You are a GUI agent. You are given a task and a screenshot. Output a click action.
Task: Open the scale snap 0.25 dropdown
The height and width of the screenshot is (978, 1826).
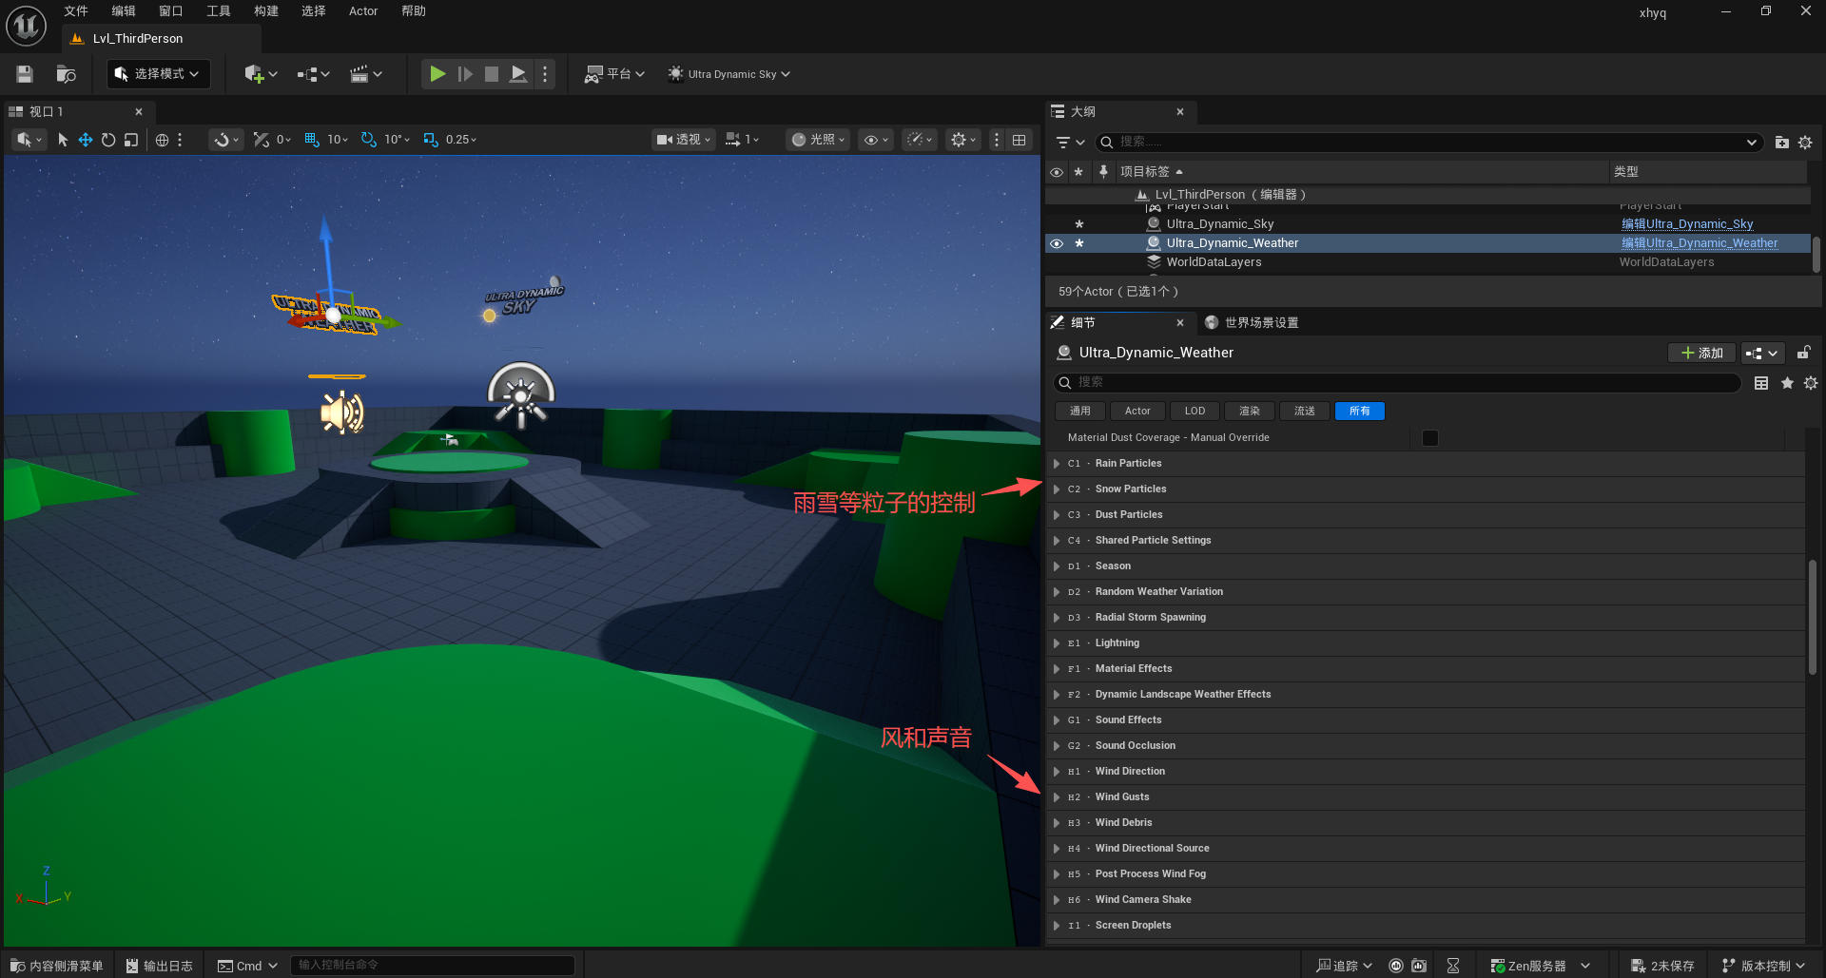(461, 140)
